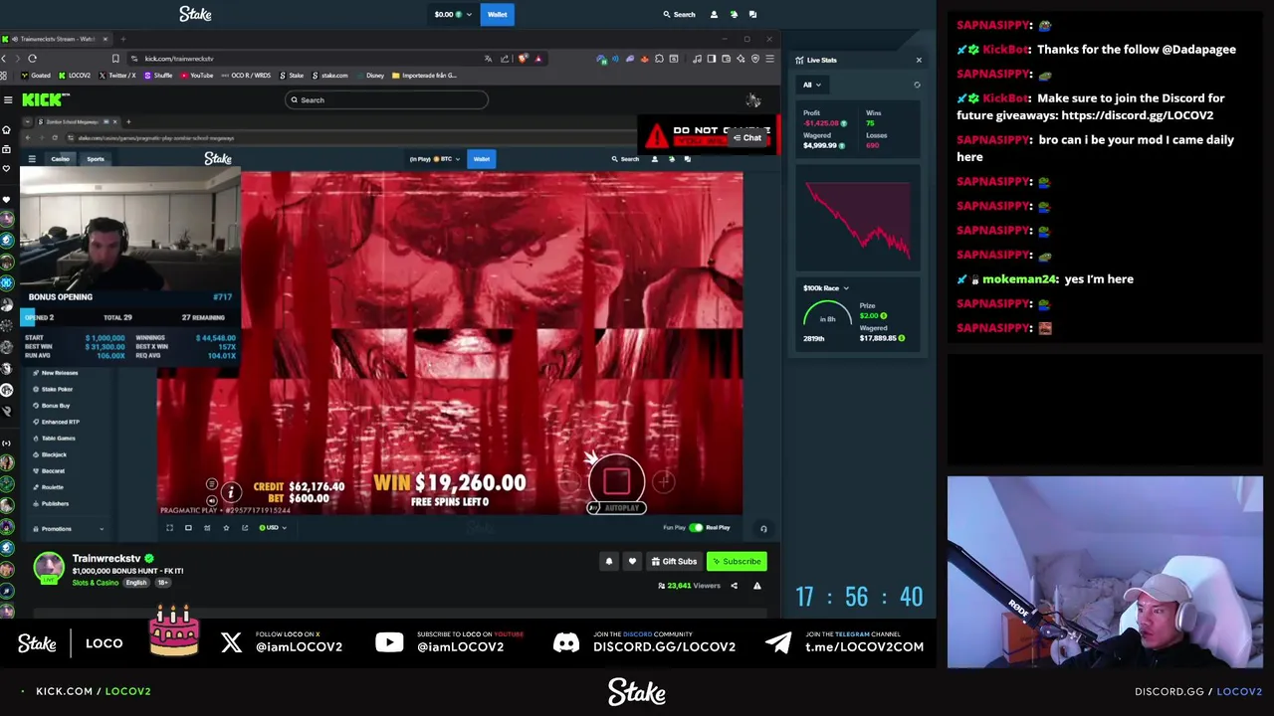1274x716 pixels.
Task: Open Table Games in casino sidebar
Action: (54, 439)
